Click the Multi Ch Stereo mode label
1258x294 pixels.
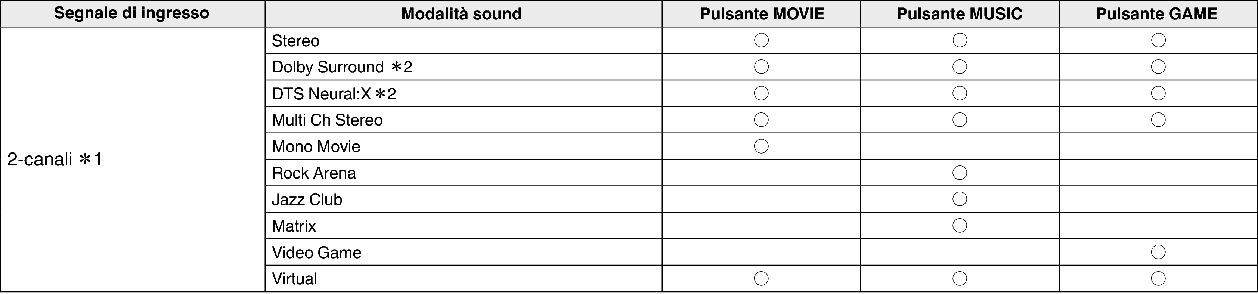pos(327,120)
